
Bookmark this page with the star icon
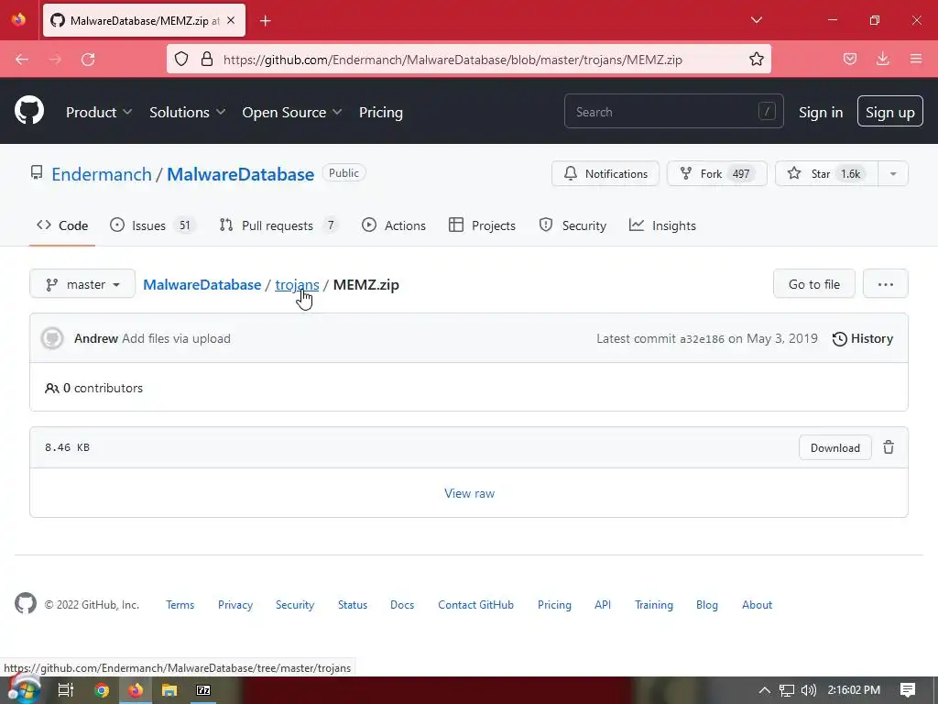click(x=756, y=60)
